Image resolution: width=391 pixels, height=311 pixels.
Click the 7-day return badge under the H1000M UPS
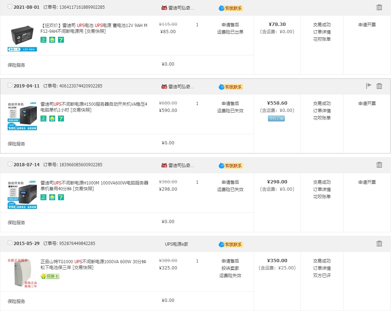coord(61,197)
